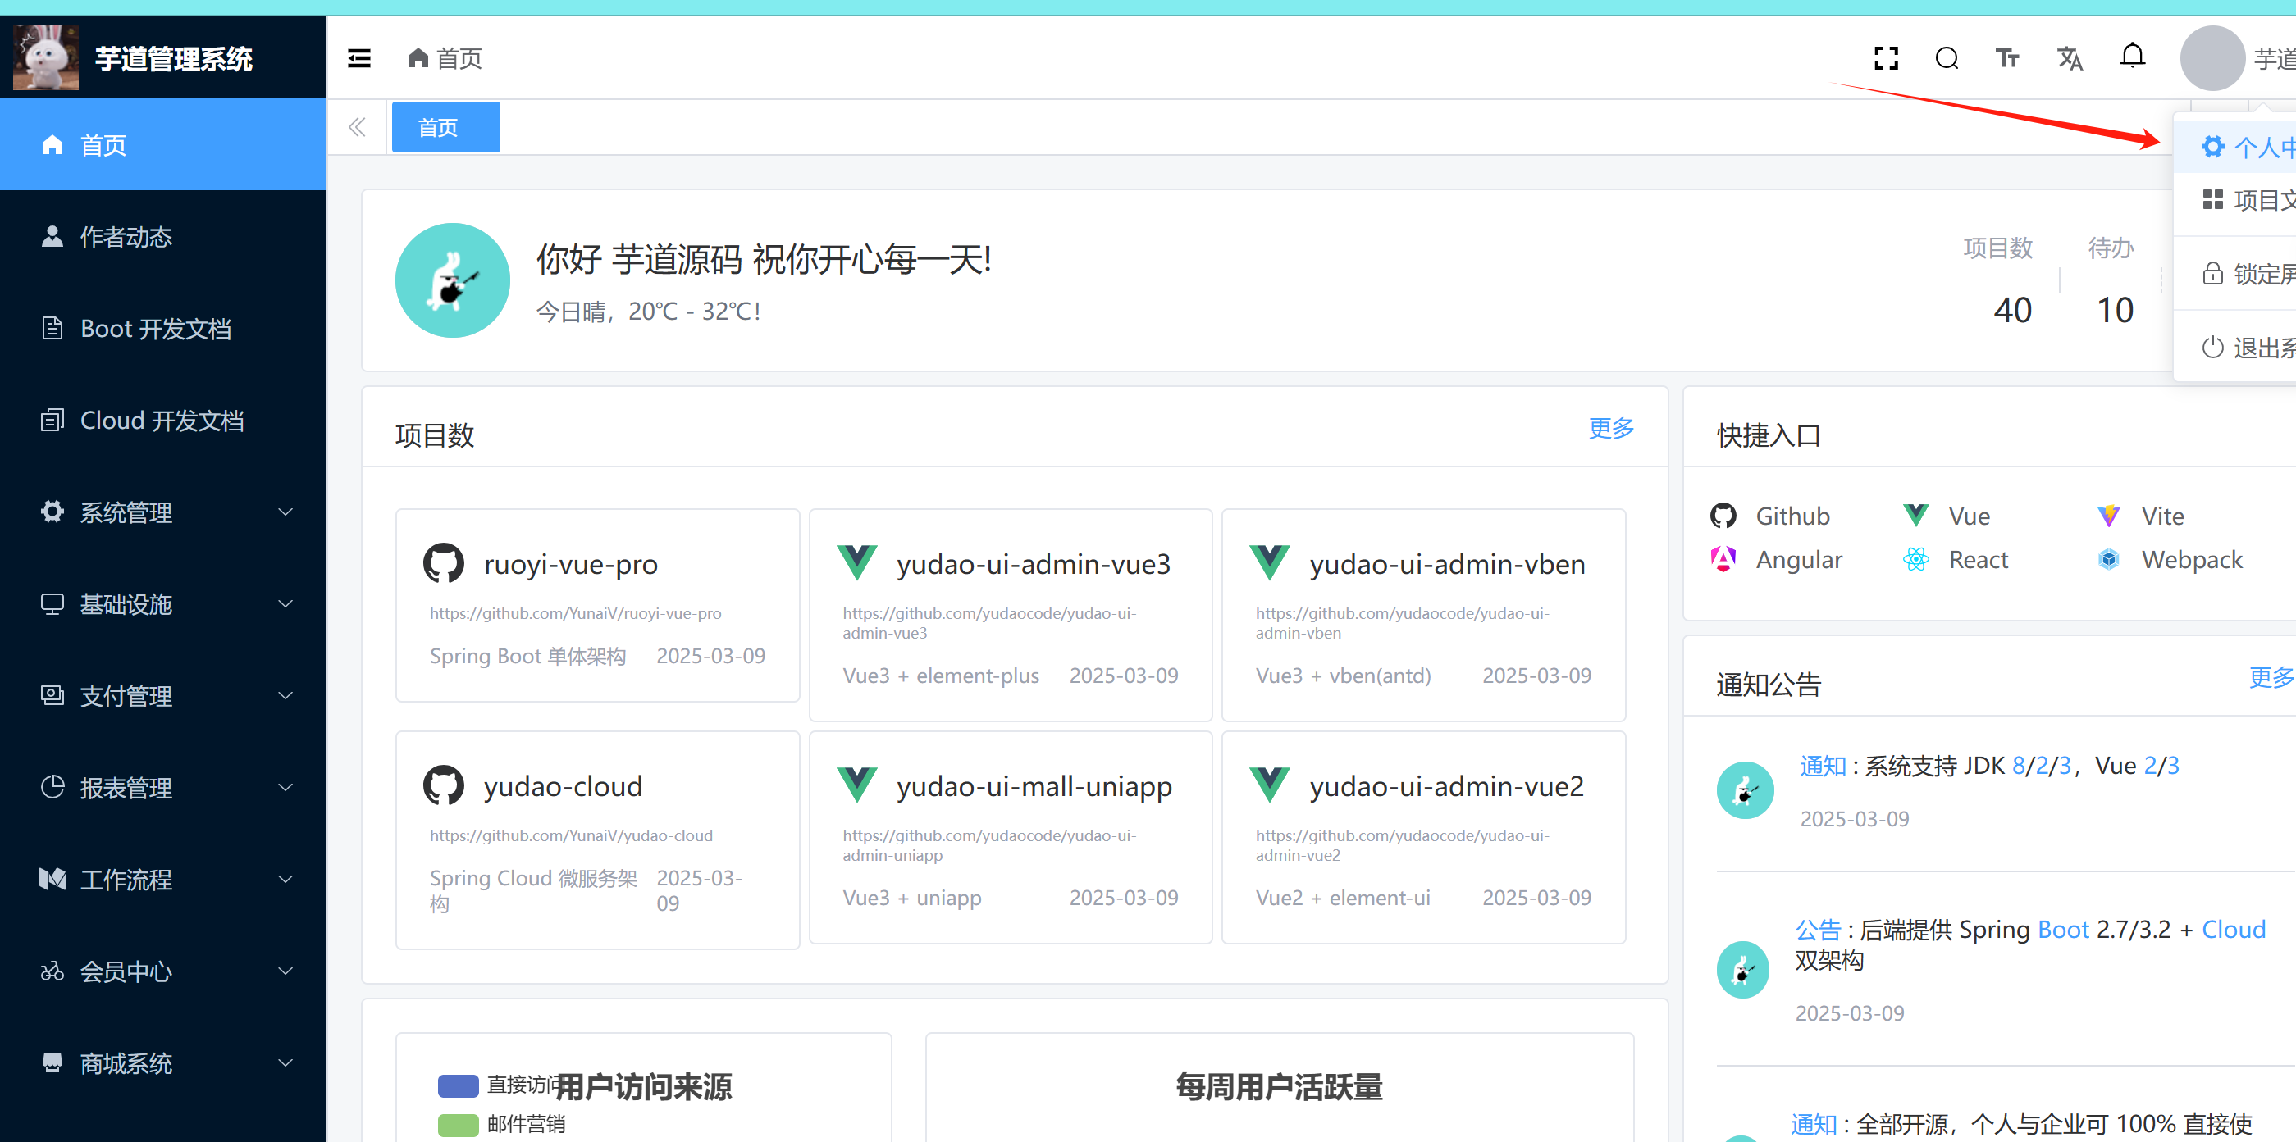
Task: Toggle the 邮件营销 green legend marker
Action: [458, 1124]
